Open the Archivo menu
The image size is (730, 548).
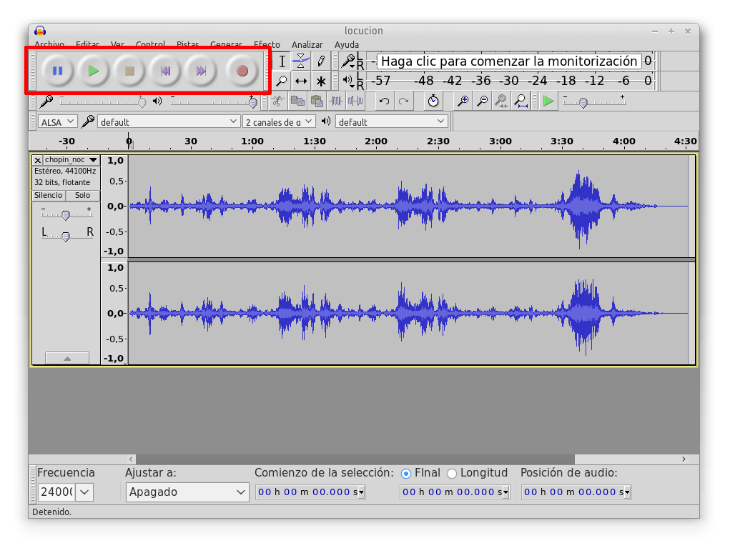[49, 45]
